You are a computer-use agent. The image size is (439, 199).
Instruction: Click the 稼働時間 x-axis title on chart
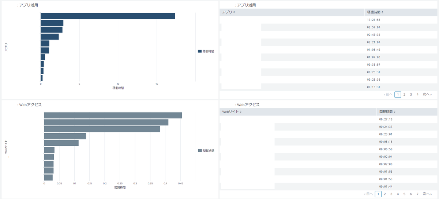pyautogui.click(x=118, y=88)
